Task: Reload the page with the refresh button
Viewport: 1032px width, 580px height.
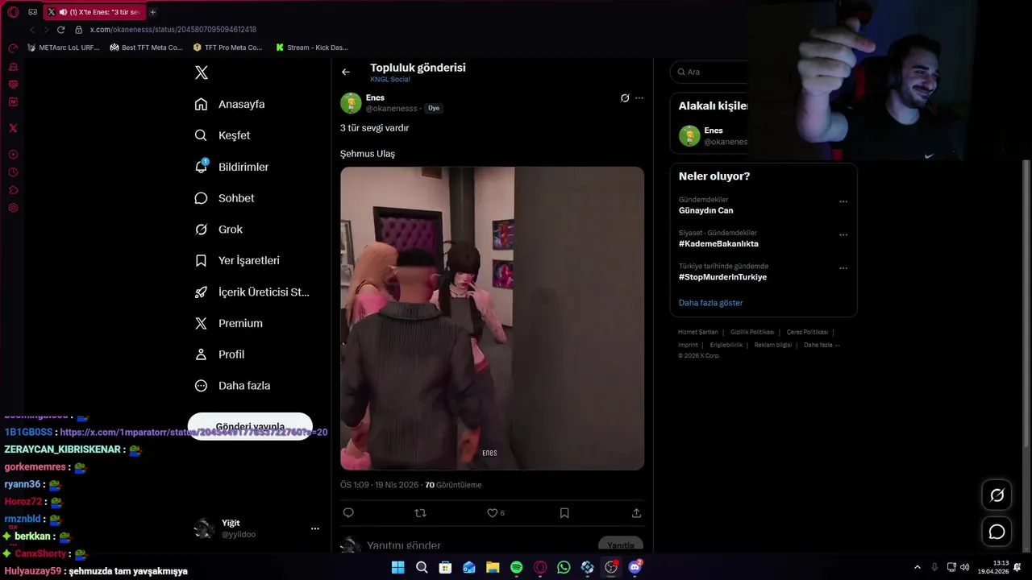Action: (x=60, y=29)
